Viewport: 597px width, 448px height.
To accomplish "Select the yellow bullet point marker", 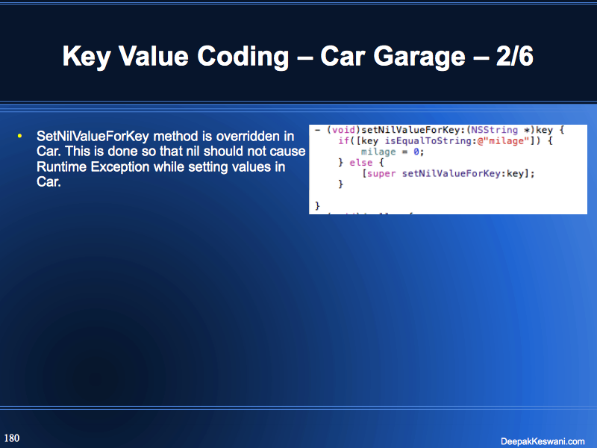I will [19, 137].
